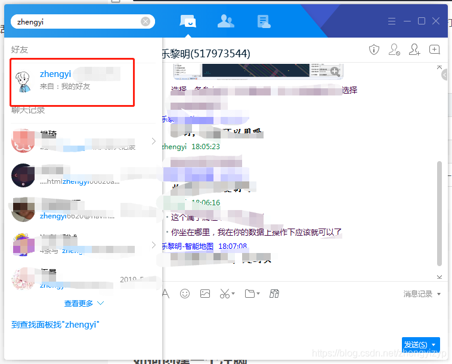Open the emoji picker
Screen dimensions: 452x364
(185, 294)
